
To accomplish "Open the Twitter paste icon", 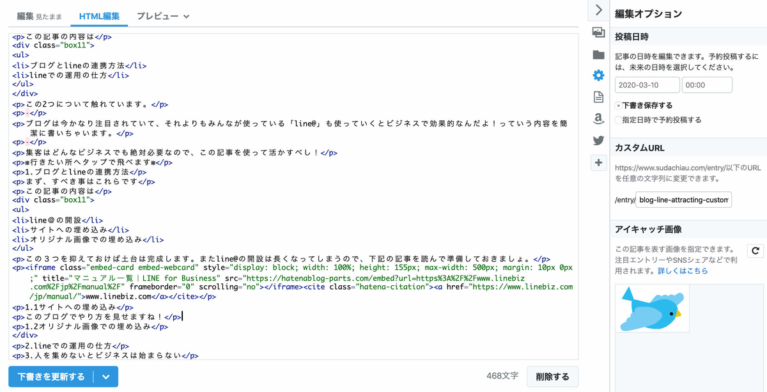I will 598,141.
